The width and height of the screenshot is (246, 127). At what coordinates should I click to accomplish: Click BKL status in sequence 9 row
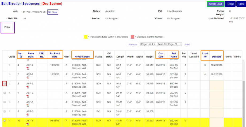click(x=98, y=111)
